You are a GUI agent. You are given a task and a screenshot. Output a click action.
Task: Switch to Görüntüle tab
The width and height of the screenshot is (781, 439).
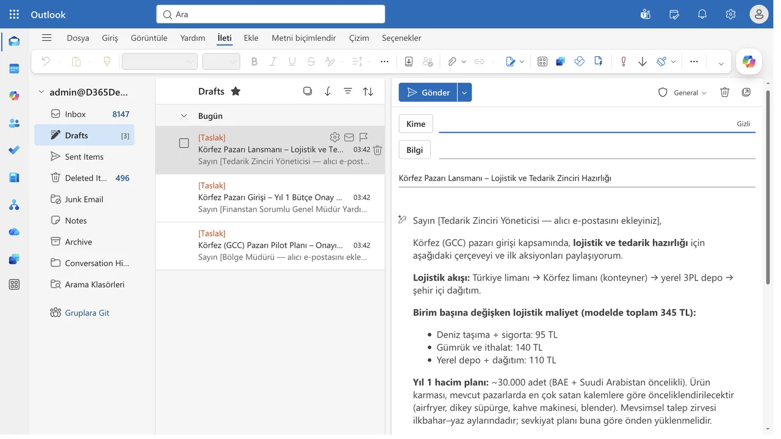[x=149, y=38]
